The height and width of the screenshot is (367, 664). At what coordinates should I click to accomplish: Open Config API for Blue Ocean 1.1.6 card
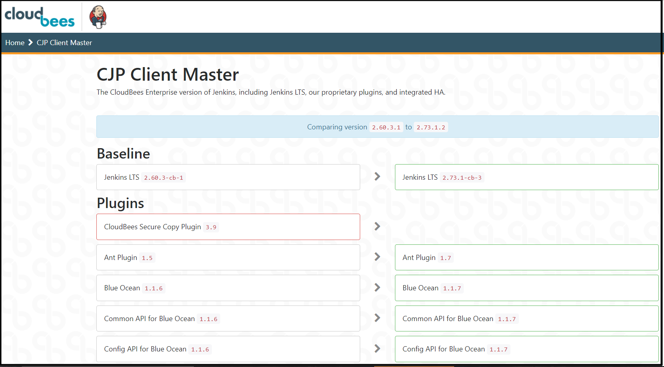click(228, 349)
